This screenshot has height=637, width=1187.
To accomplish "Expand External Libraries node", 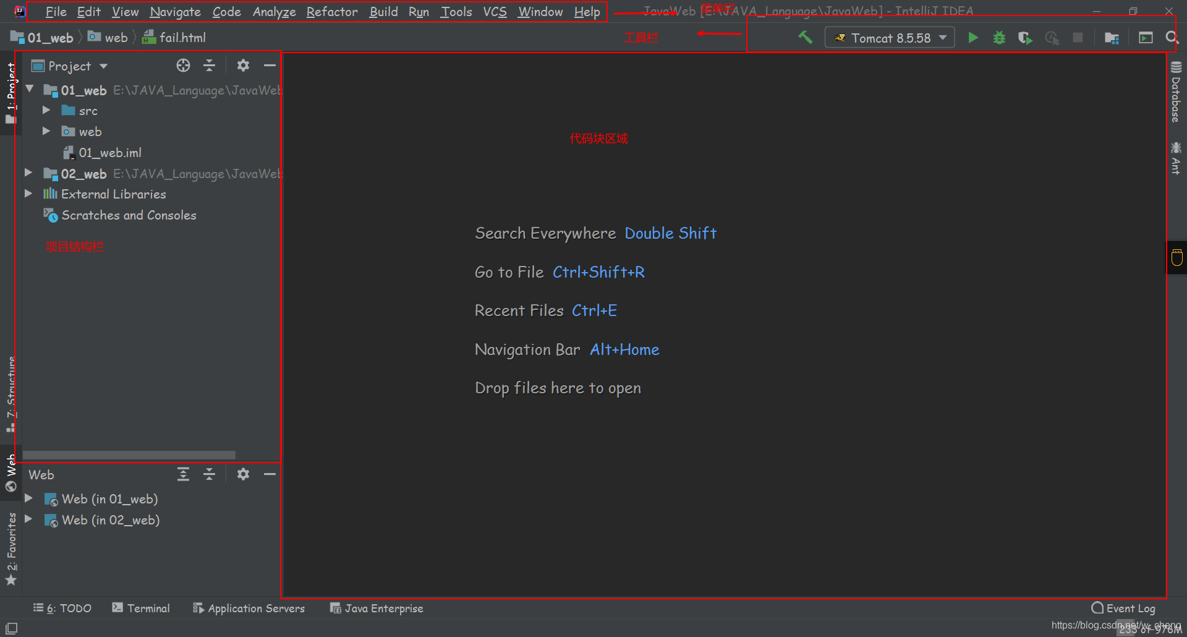I will (28, 194).
